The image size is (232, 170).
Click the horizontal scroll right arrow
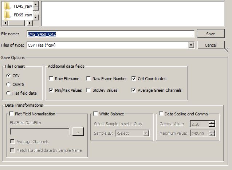pyautogui.click(x=30, y=23)
